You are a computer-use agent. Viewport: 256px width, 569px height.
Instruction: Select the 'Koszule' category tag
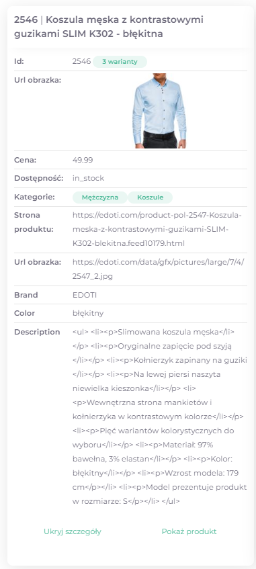click(150, 198)
